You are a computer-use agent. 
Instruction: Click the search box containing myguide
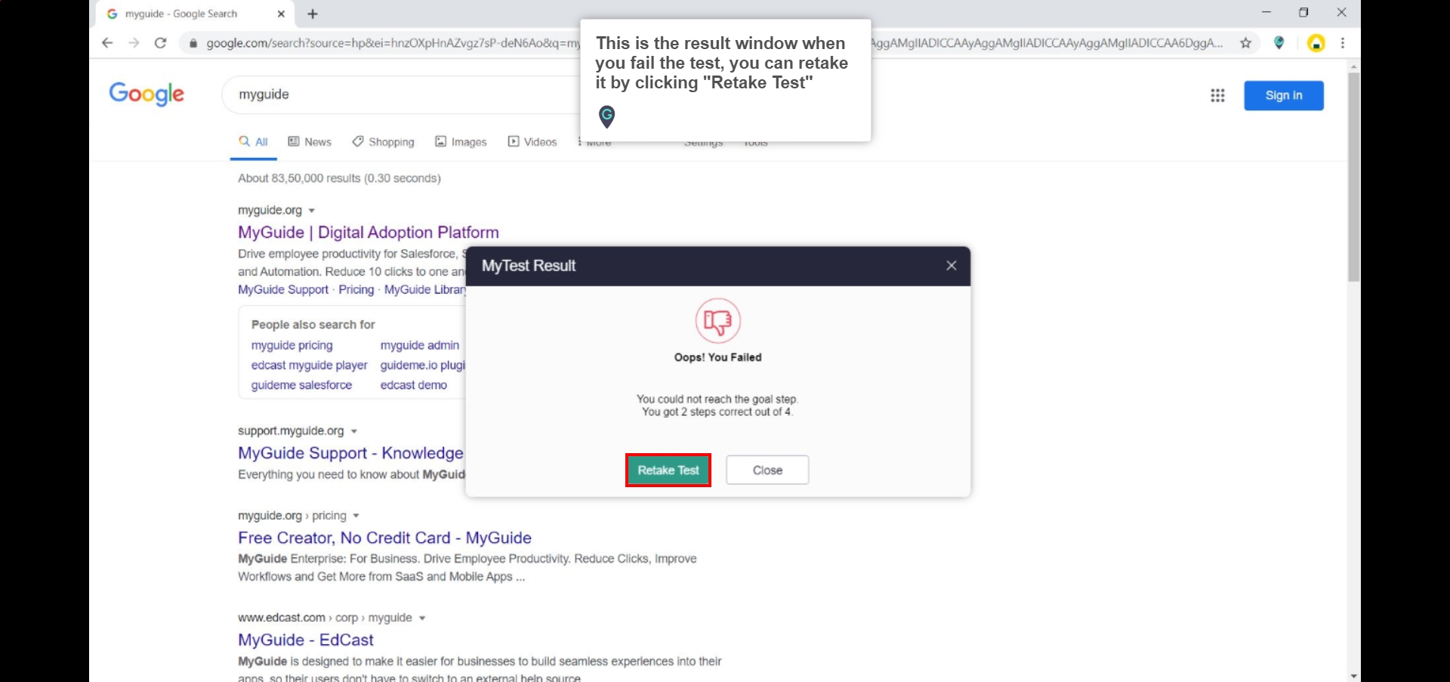point(400,94)
